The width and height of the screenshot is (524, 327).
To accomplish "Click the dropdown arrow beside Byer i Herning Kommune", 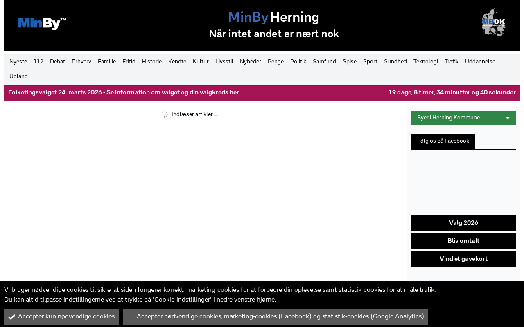I will pos(508,118).
